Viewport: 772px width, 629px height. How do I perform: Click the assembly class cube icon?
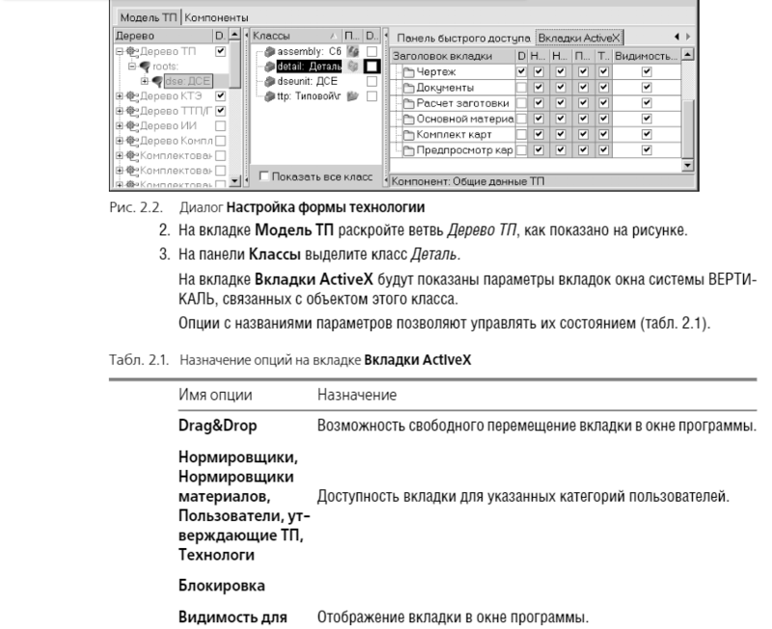(x=269, y=52)
